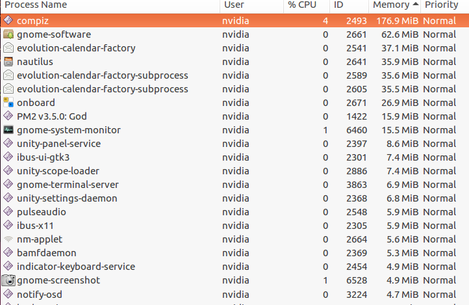Click the nautilus file manager icon

(8, 61)
